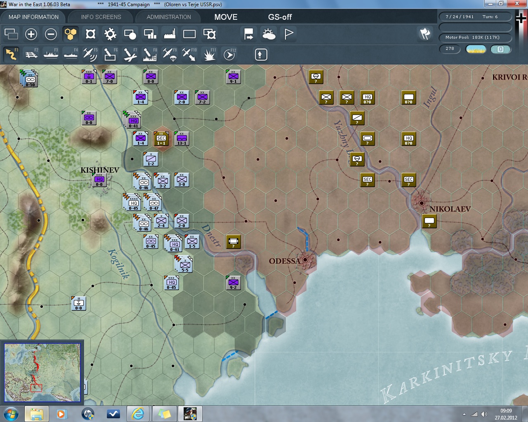The image size is (528, 422).
Task: Select the F8 bomb city mode
Action: pyautogui.click(x=150, y=54)
